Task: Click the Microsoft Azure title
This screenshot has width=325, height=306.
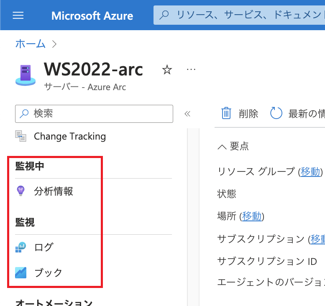Action: 92,16
